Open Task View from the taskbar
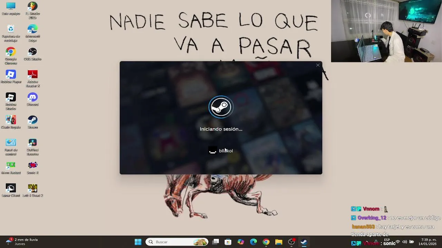442x248 pixels. pyautogui.click(x=215, y=242)
